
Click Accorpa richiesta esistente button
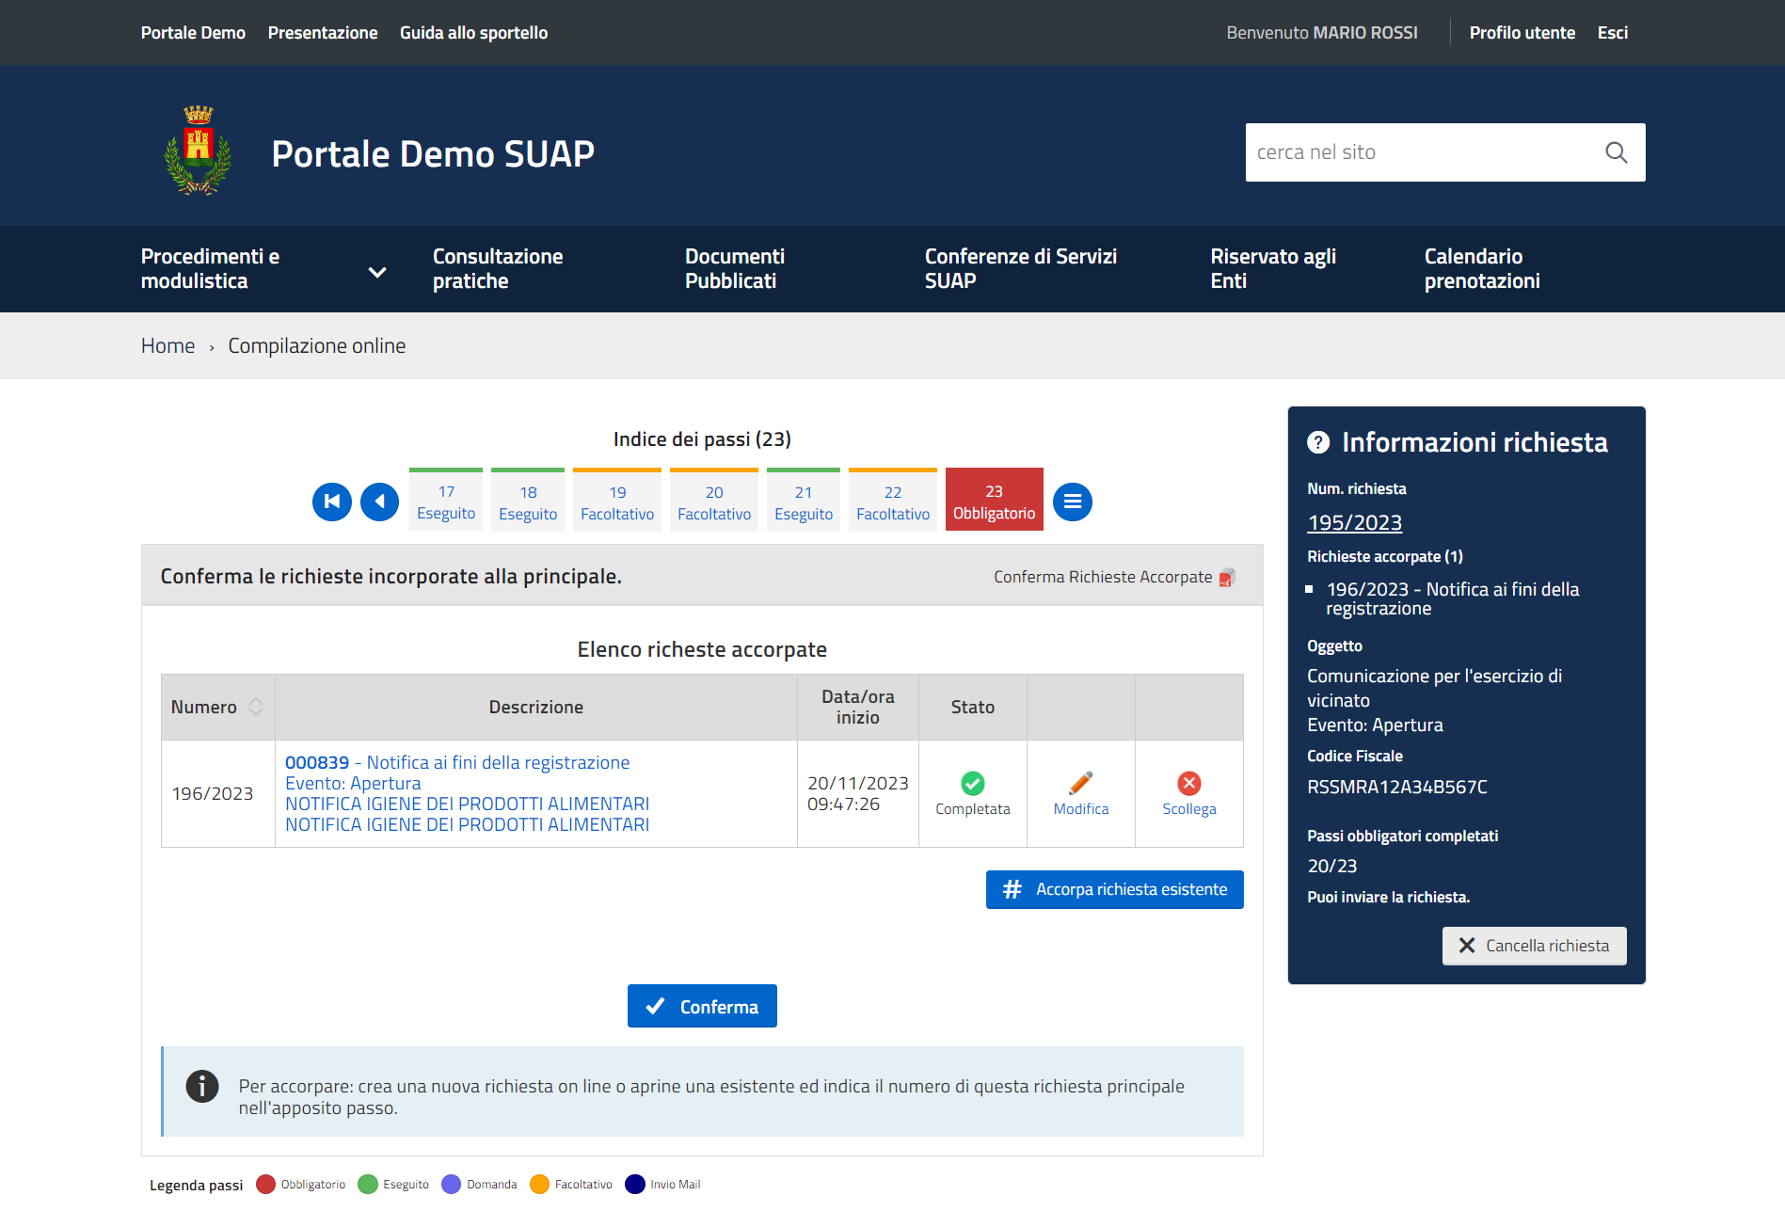(x=1114, y=889)
